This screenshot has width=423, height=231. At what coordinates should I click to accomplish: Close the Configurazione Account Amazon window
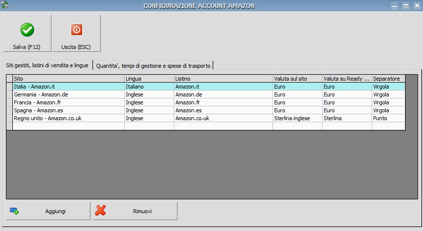click(417, 5)
